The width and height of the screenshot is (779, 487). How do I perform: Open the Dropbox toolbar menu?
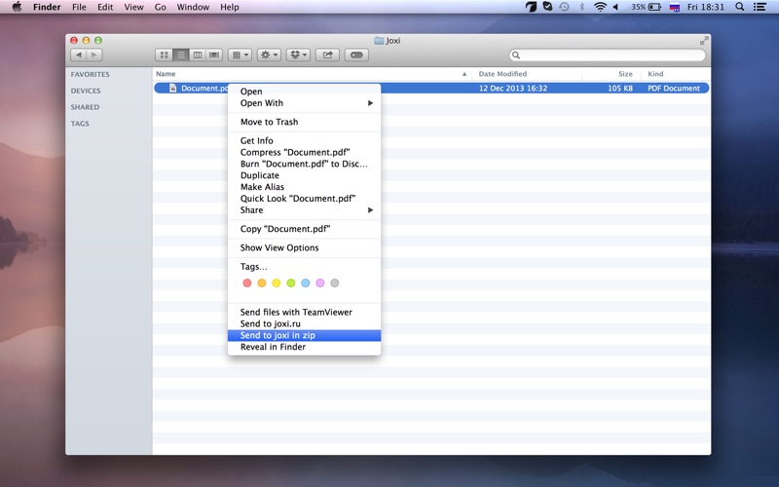click(x=298, y=55)
